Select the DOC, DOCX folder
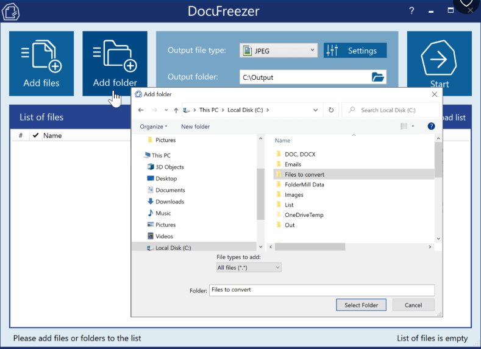The height and width of the screenshot is (349, 481). tap(300, 155)
